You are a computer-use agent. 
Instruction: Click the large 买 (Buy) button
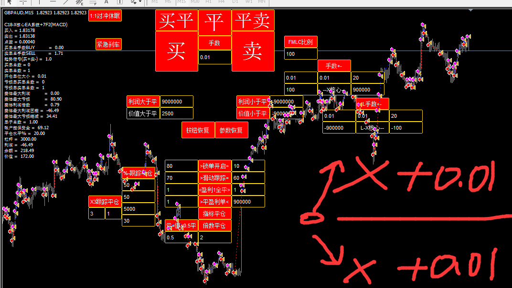(176, 51)
